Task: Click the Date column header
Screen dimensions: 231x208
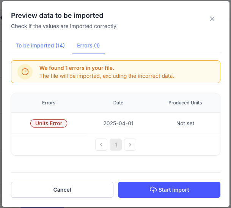Action: (x=118, y=103)
